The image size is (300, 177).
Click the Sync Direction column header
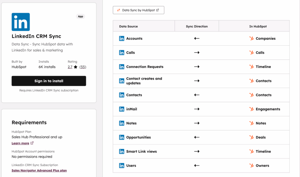[x=197, y=26]
